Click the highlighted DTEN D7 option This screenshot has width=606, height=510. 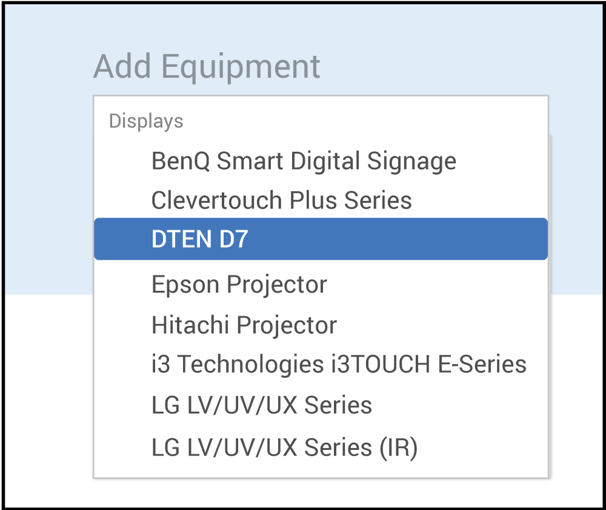pos(321,239)
